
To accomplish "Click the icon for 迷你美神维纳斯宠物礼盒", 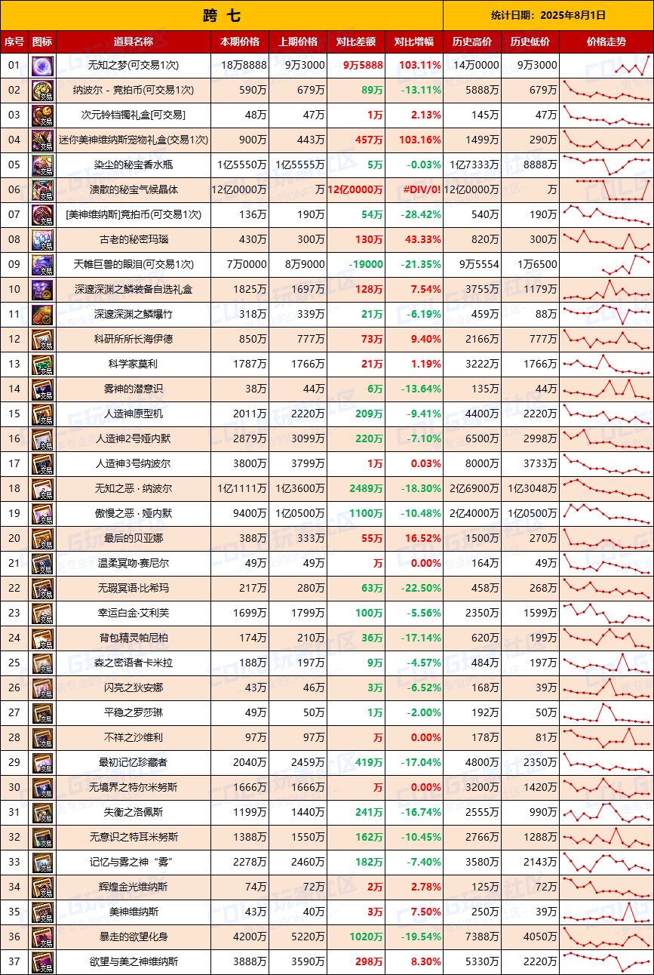I will (x=42, y=140).
